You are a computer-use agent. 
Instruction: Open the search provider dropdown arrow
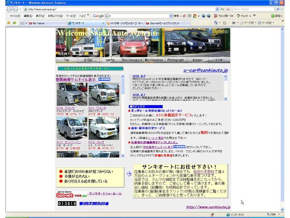(282, 9)
